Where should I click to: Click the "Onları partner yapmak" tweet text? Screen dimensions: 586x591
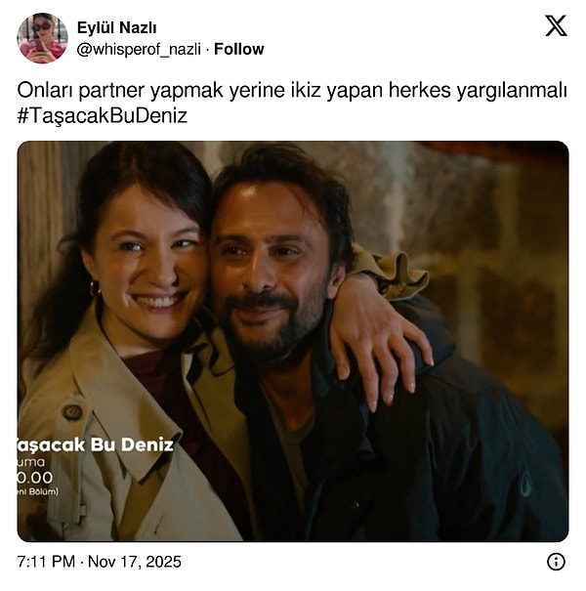pyautogui.click(x=120, y=91)
